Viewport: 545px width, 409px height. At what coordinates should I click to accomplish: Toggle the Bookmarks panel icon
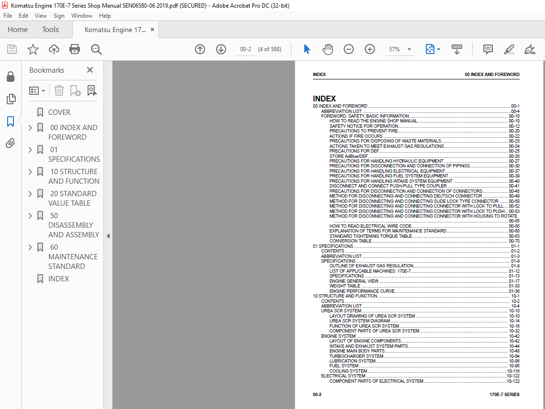click(x=11, y=122)
